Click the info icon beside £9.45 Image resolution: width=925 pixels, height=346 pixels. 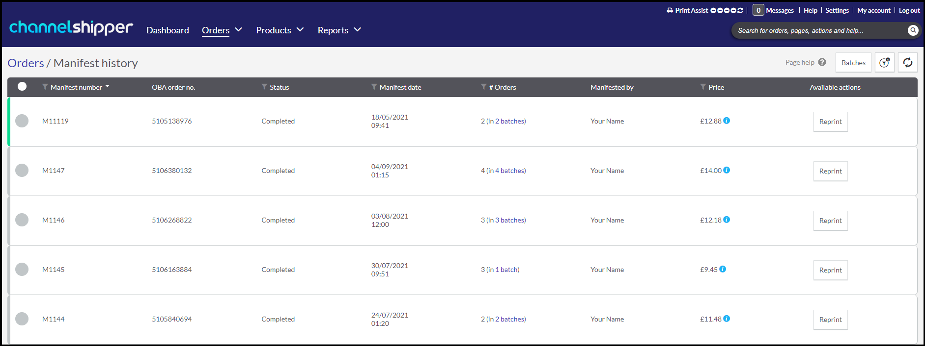723,269
